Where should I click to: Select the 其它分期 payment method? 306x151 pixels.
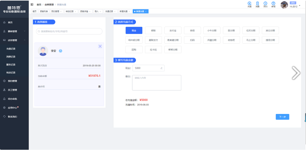coord(270,31)
